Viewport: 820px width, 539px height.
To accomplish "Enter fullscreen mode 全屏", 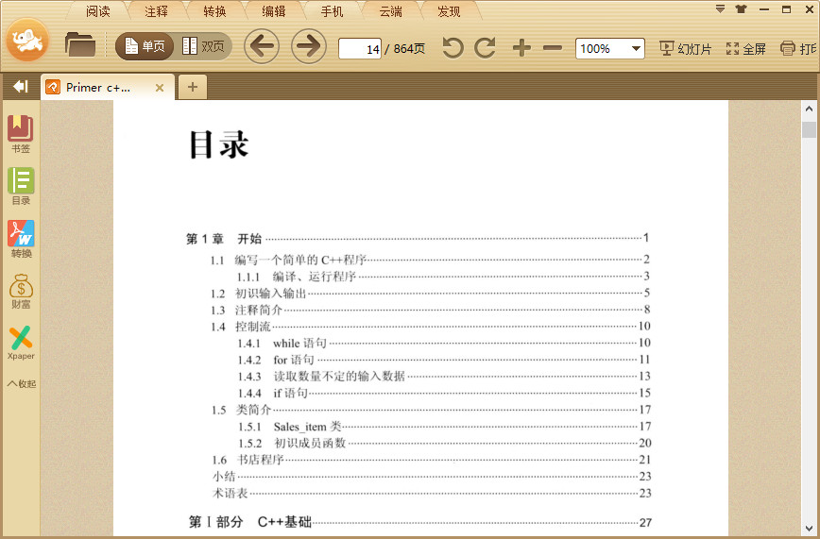I will (x=746, y=49).
